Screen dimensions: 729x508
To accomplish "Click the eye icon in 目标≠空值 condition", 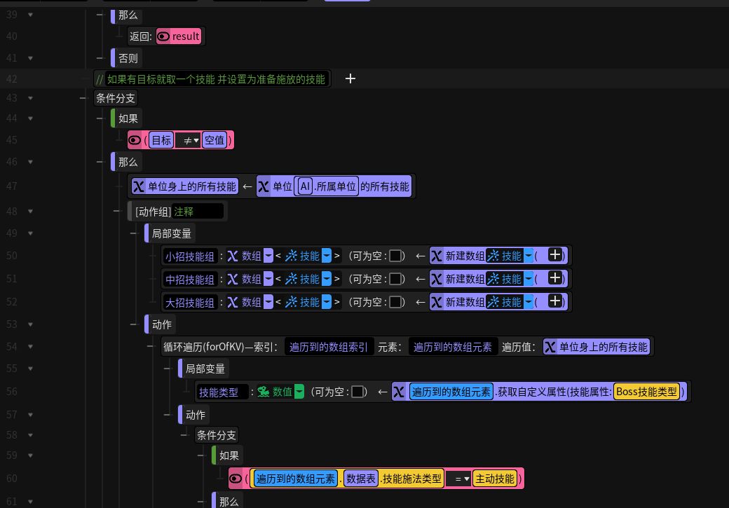I will pos(135,140).
